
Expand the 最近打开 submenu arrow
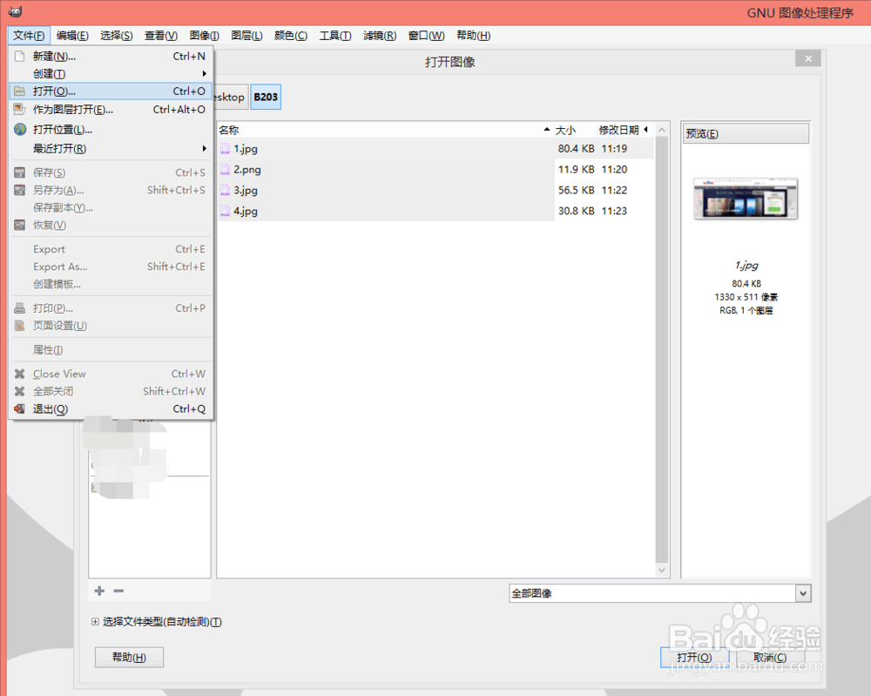[205, 148]
